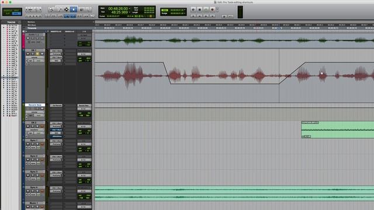Unmute the DR 2 track
Screen dimensions: 374x210
point(42,126)
